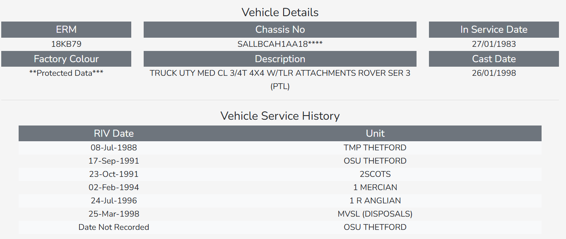Screen dimensions: 566x239
Task: Click the Unit column header
Action: tap(375, 133)
